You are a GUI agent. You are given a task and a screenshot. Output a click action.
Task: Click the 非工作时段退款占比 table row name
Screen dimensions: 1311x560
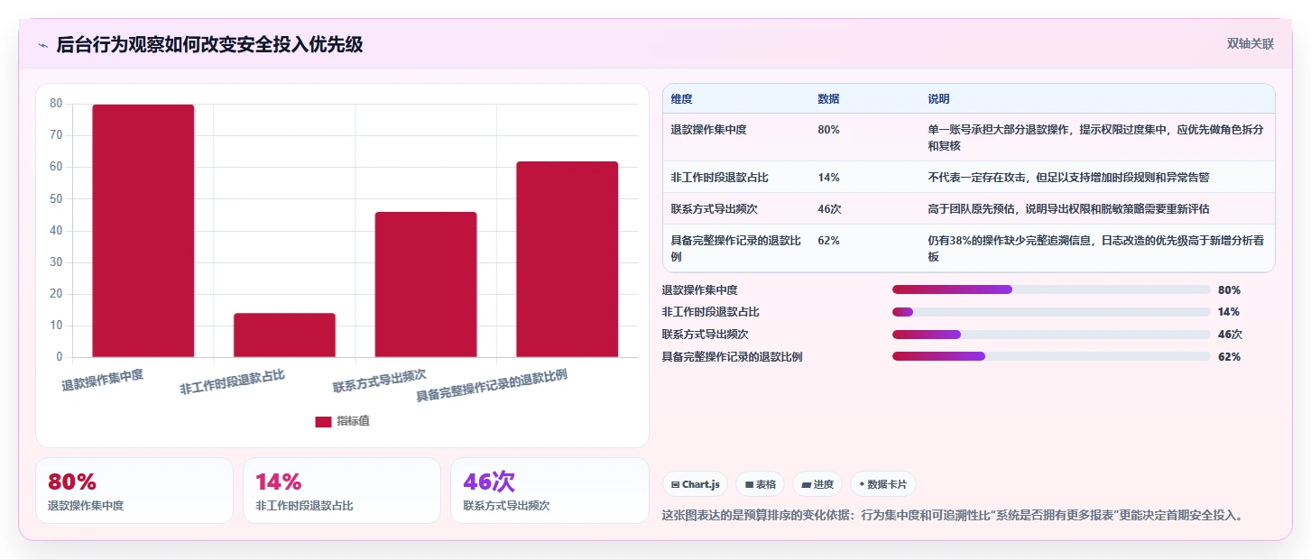[x=719, y=178]
